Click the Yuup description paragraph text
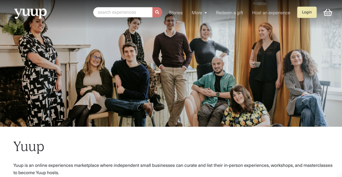The height and width of the screenshot is (177, 342). point(173,169)
